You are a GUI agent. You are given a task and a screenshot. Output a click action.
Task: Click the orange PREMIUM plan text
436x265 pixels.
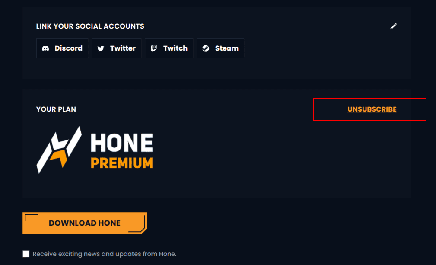pos(122,163)
